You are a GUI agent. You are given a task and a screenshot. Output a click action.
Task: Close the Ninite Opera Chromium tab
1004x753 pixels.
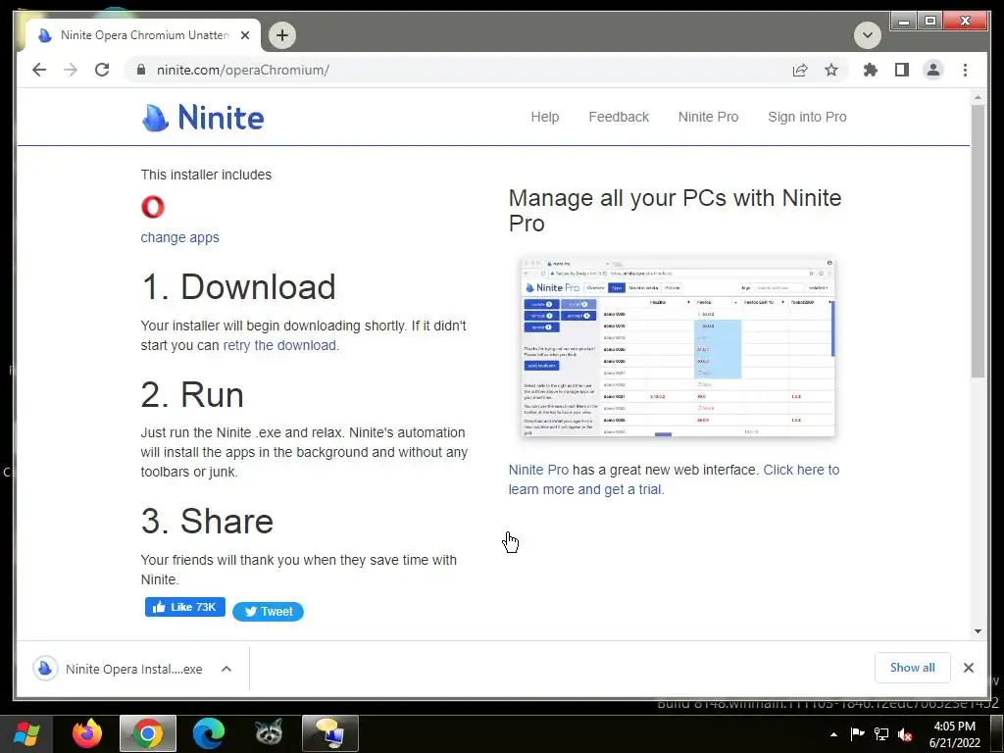pyautogui.click(x=244, y=35)
